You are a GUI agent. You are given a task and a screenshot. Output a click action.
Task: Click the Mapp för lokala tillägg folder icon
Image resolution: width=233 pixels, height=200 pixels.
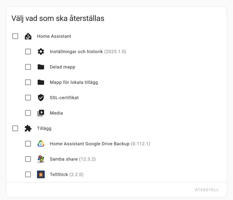(41, 82)
